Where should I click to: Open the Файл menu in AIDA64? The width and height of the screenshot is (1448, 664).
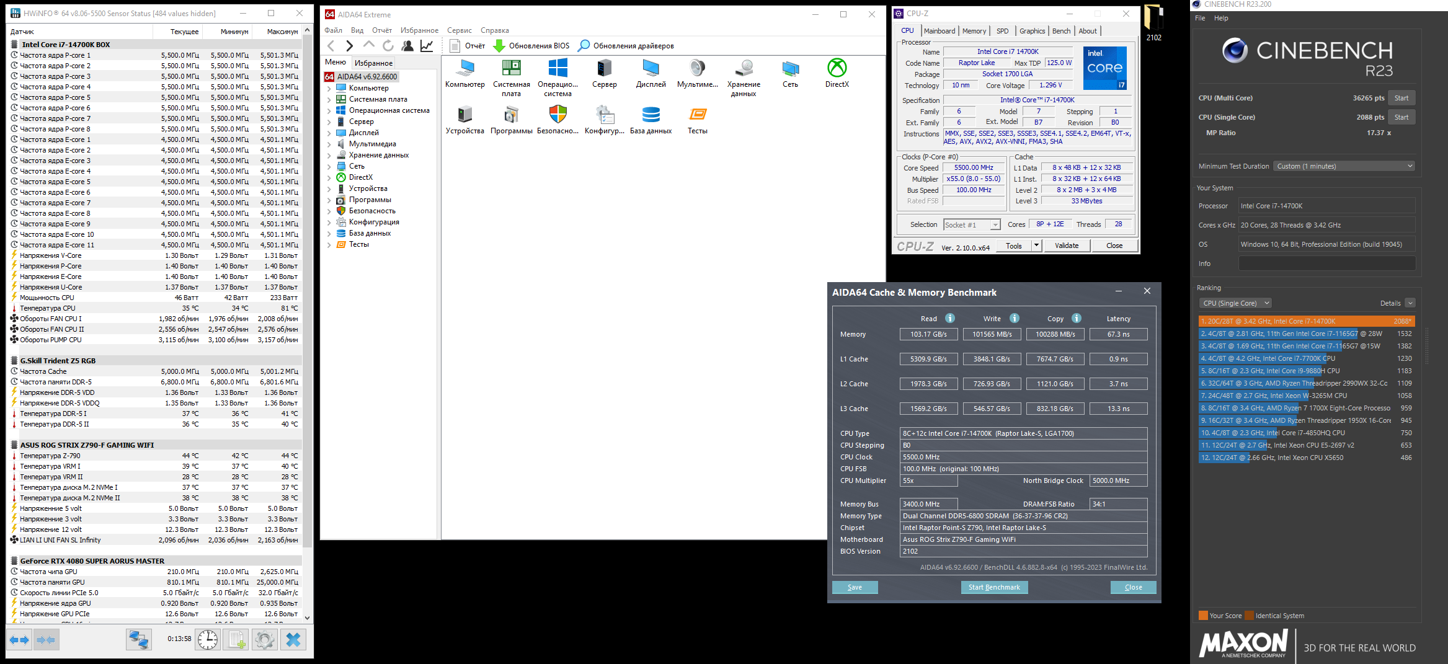click(x=334, y=30)
